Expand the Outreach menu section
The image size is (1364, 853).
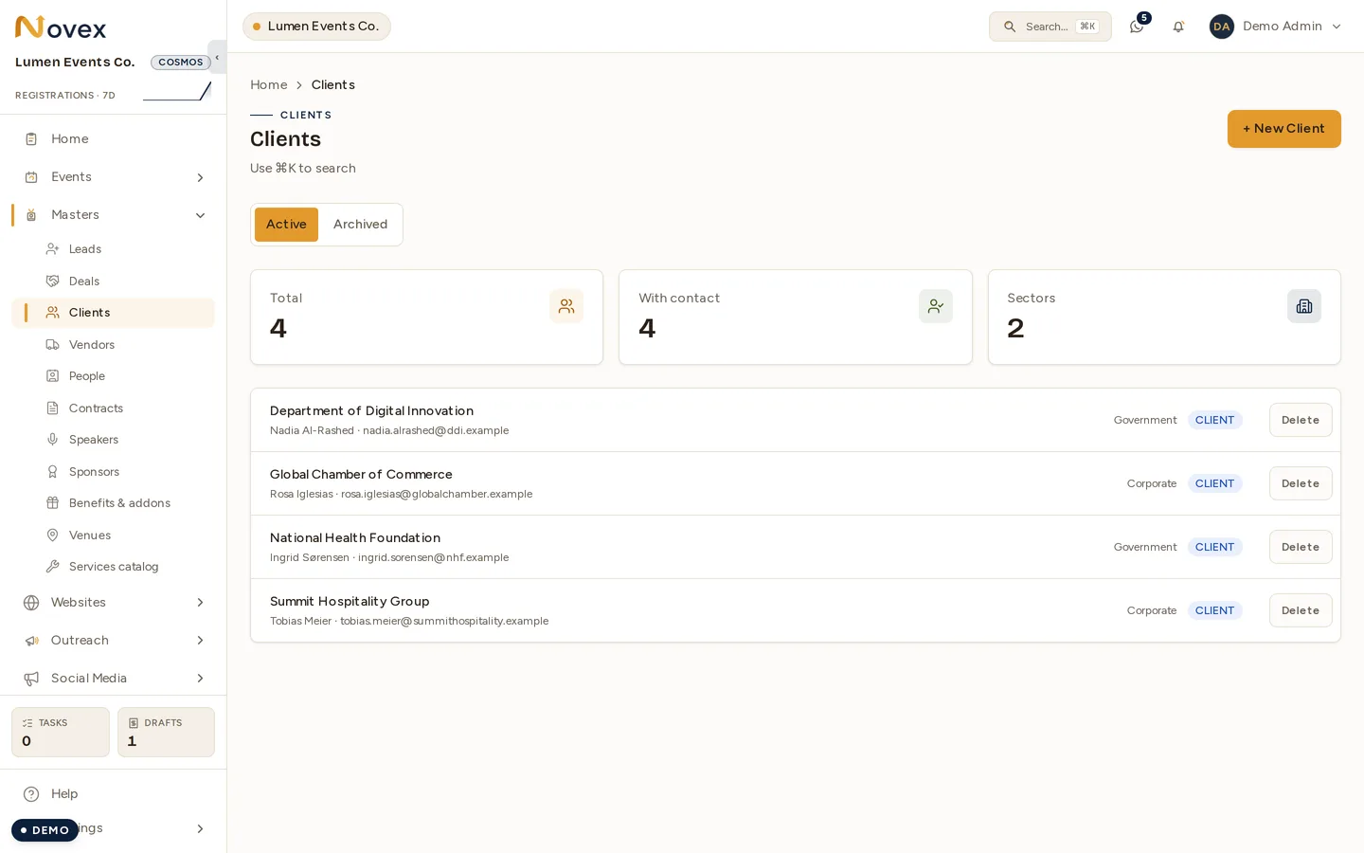point(114,641)
